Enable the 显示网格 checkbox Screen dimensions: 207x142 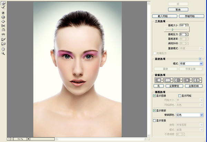point(180,96)
